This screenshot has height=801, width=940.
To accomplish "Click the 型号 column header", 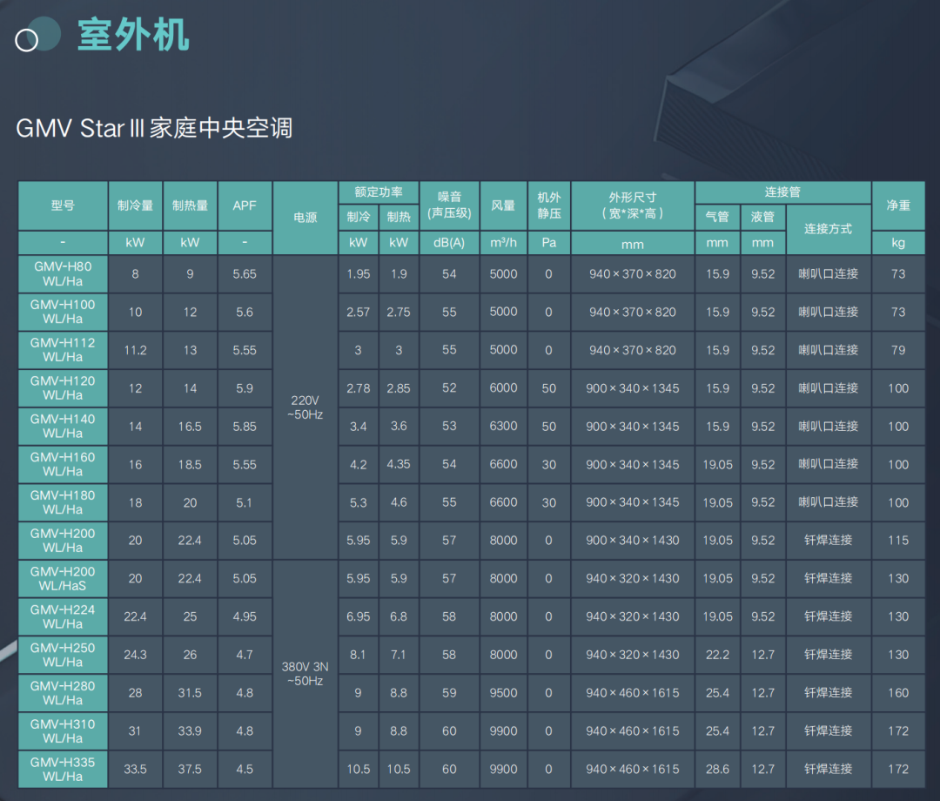I will 63,205.
